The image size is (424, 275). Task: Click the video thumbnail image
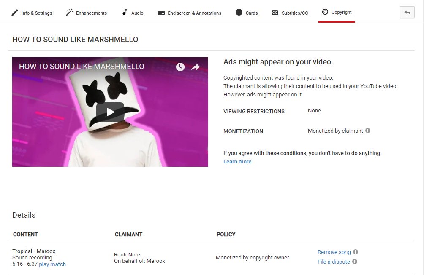pos(110,112)
